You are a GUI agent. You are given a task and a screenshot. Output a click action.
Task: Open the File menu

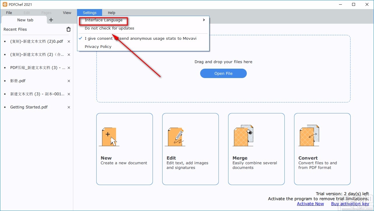pos(9,13)
